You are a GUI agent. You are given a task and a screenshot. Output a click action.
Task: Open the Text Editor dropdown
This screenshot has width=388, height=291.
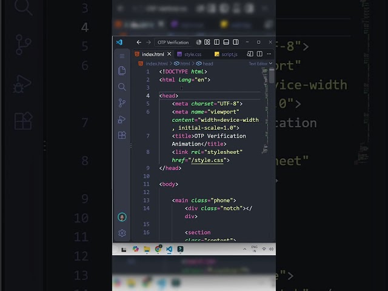click(261, 64)
